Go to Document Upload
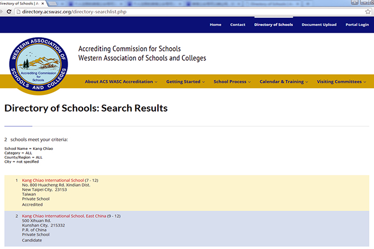Viewport: 374px width, 249px height. point(319,24)
